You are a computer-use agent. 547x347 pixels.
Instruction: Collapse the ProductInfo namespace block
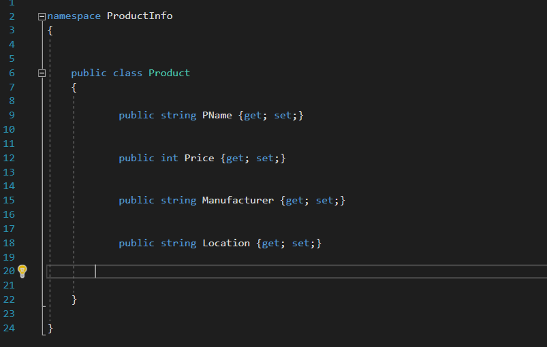(42, 16)
